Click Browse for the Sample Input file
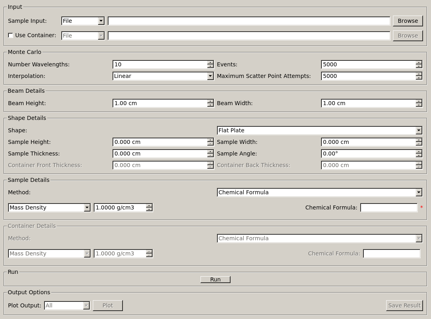This screenshot has height=319, width=431. [407, 21]
